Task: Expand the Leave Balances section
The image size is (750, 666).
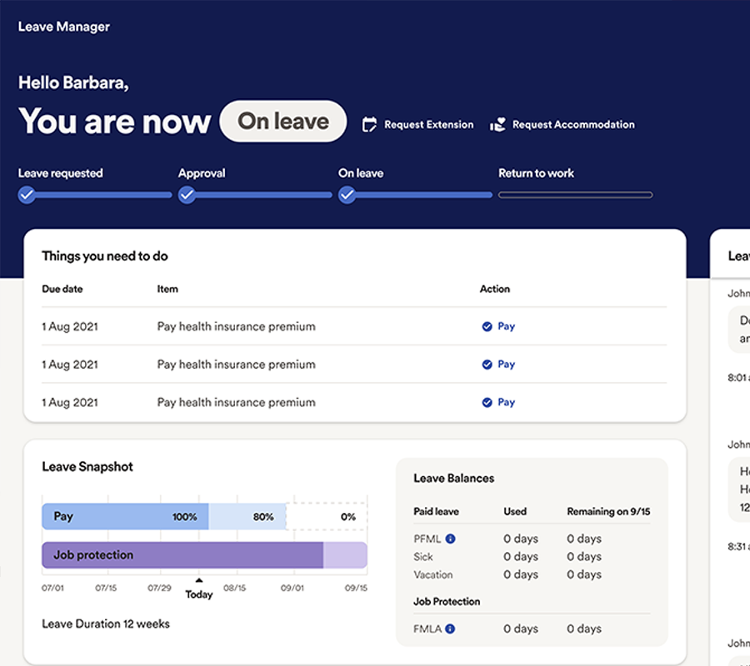Action: (x=454, y=478)
